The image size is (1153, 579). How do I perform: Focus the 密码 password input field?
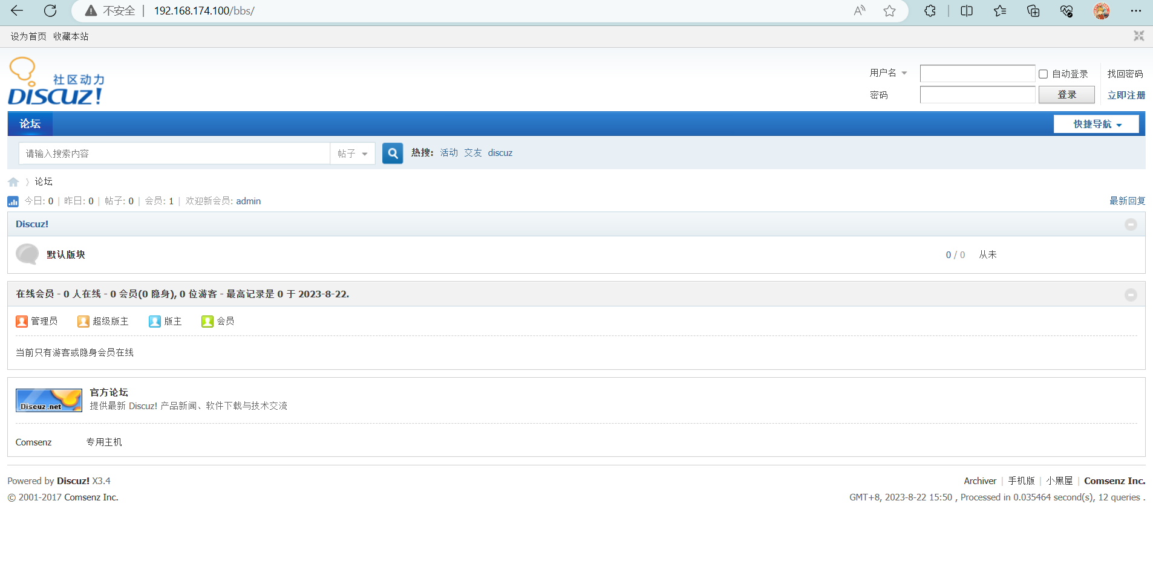978,95
